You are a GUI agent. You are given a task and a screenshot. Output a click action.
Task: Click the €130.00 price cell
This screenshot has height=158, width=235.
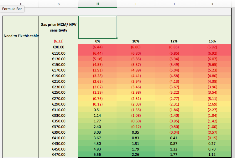pos(59,59)
